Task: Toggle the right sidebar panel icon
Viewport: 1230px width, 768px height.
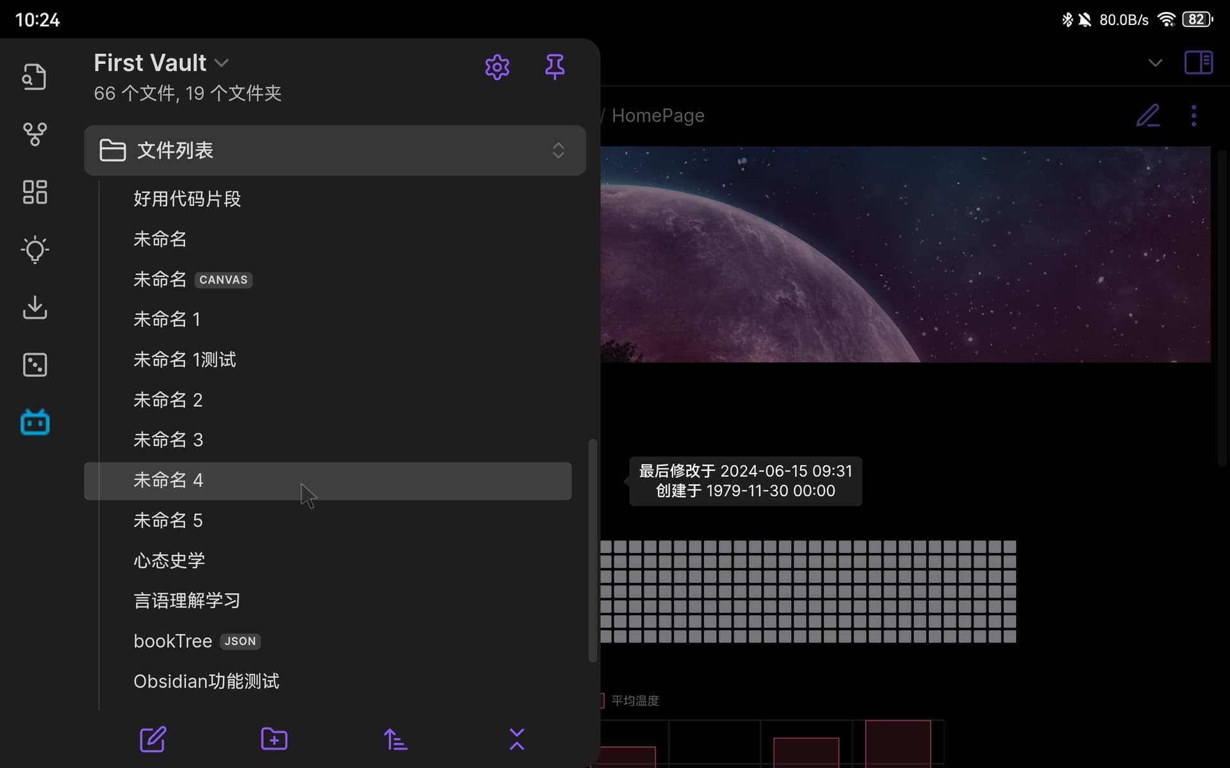Action: click(1199, 63)
